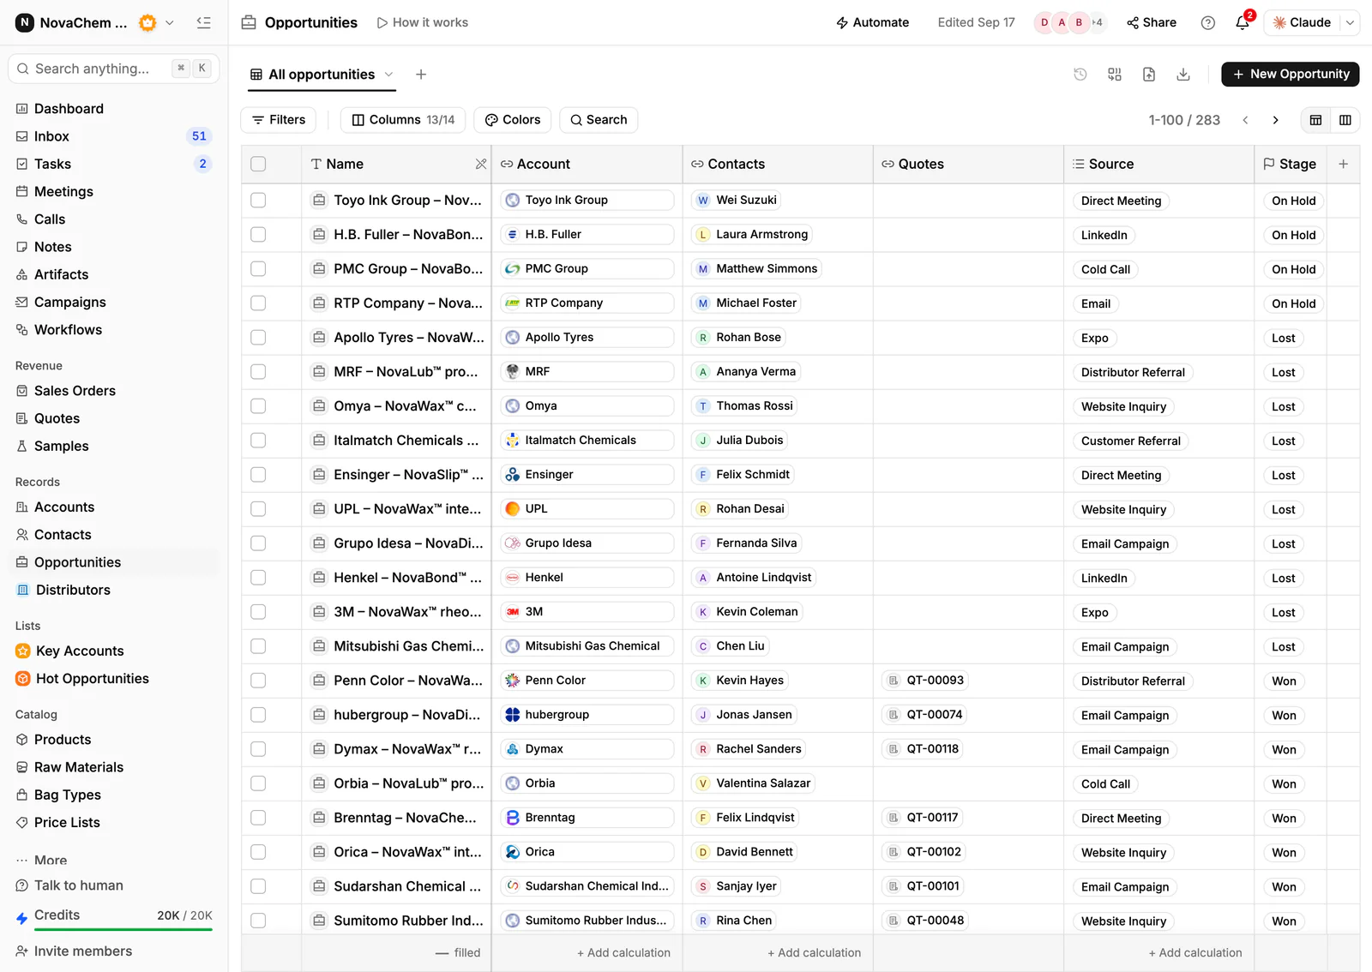Add a new column with plus icon
The width and height of the screenshot is (1372, 972).
tap(1344, 164)
